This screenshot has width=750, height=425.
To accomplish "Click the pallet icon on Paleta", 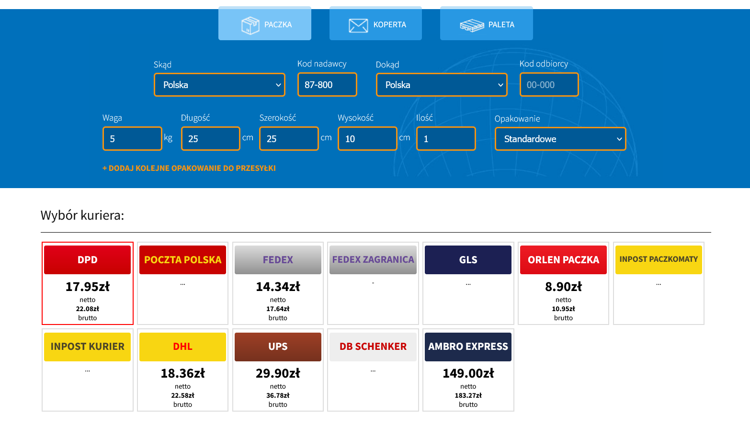I will [x=472, y=25].
